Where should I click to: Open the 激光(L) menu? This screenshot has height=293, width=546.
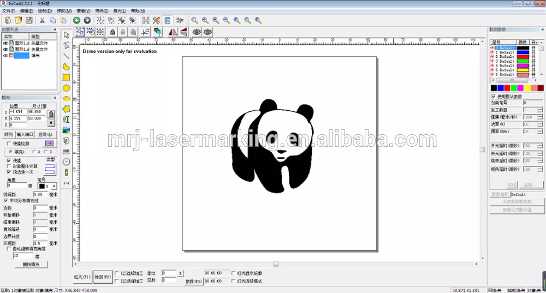(x=118, y=11)
